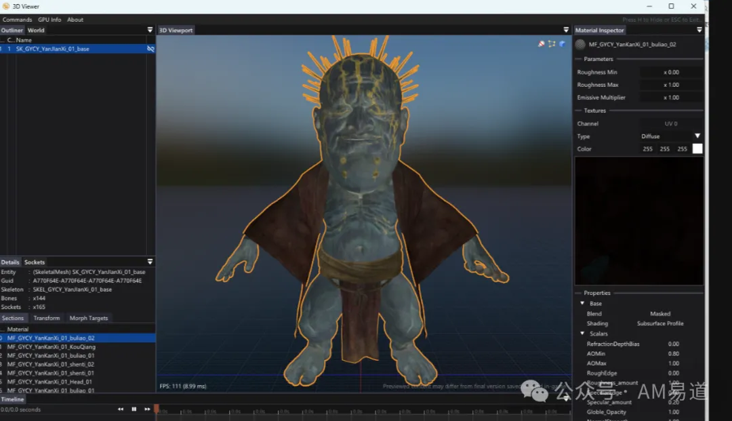732x421 pixels.
Task: Fast-forward the timeline animation
Action: point(147,409)
